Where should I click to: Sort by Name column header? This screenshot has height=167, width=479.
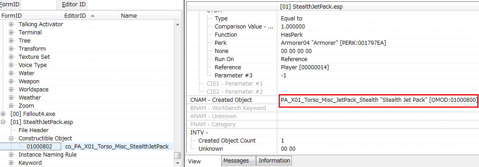coord(146,15)
